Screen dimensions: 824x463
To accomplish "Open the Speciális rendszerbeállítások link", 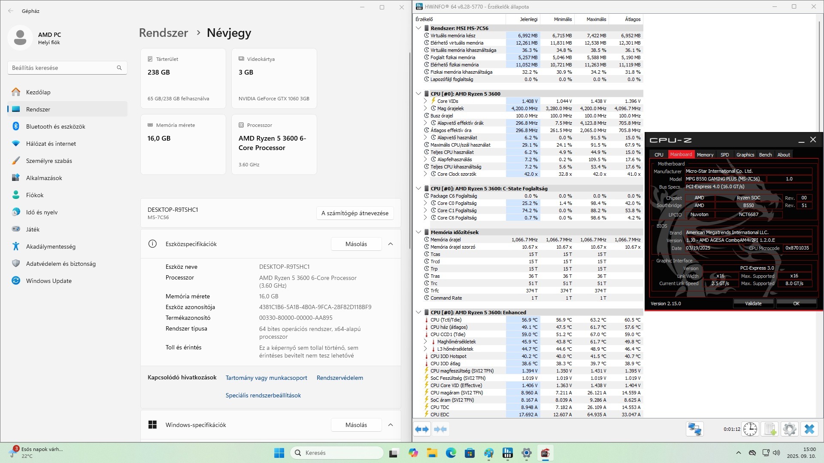I will tap(263, 395).
